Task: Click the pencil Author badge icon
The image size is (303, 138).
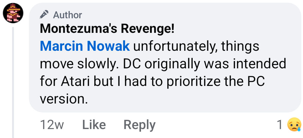Action: point(44,14)
